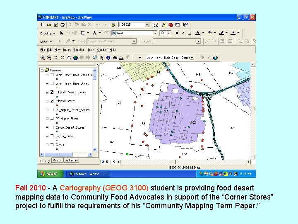
Task: Click the Italic formatting button
Action: [x=183, y=33]
